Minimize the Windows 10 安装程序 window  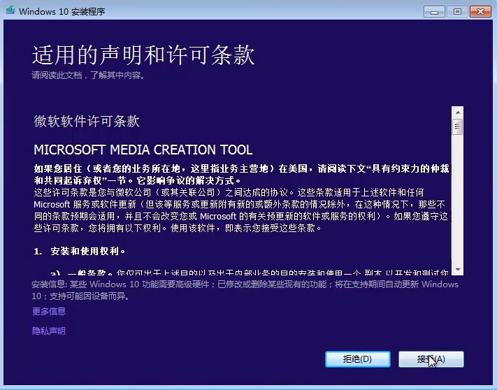point(433,10)
